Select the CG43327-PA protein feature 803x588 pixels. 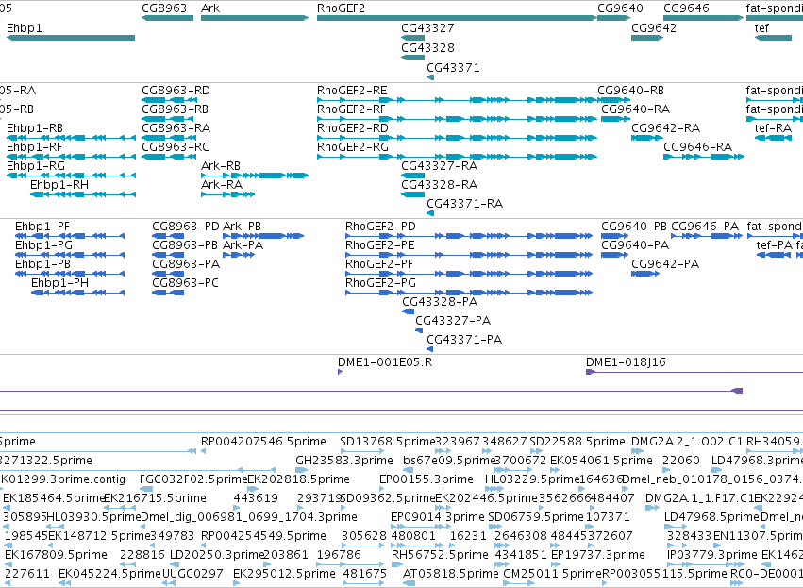pos(419,330)
